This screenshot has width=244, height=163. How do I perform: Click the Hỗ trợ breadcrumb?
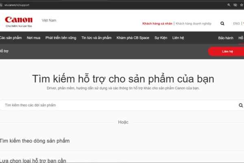click(4, 51)
